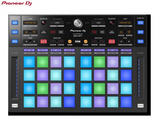
Task: Click the center silver browse knob
Action: 78,23
